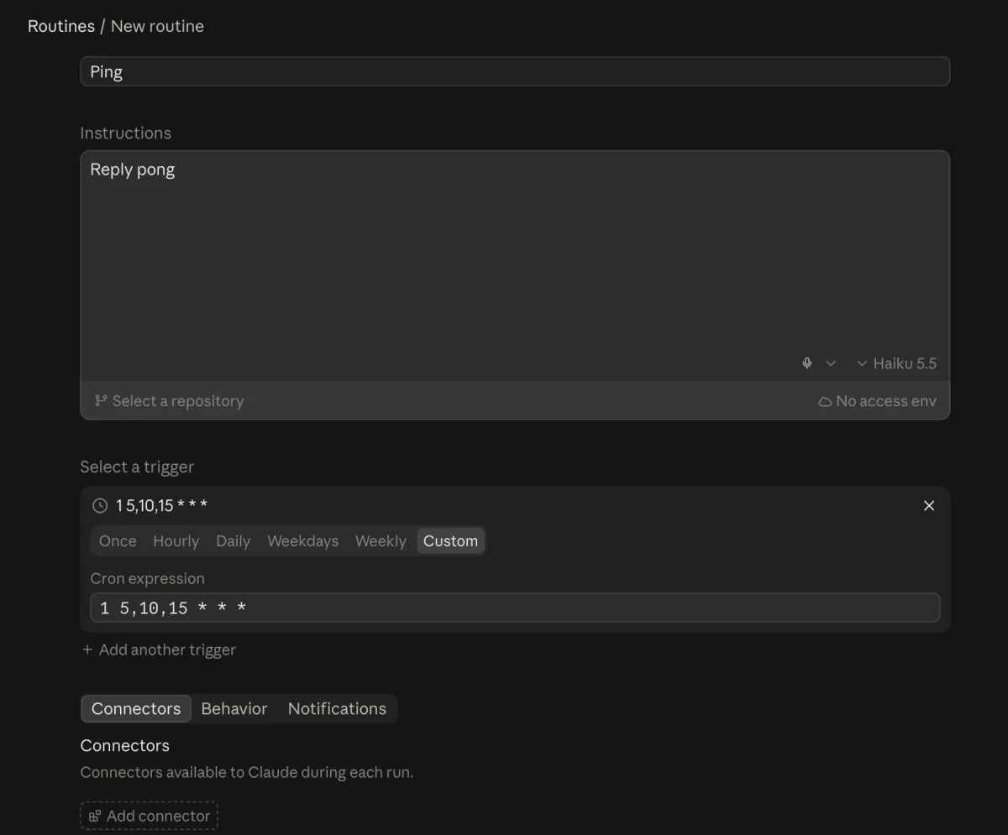This screenshot has width=1008, height=835.
Task: Click the branch icon for Select a repository
Action: pos(101,401)
